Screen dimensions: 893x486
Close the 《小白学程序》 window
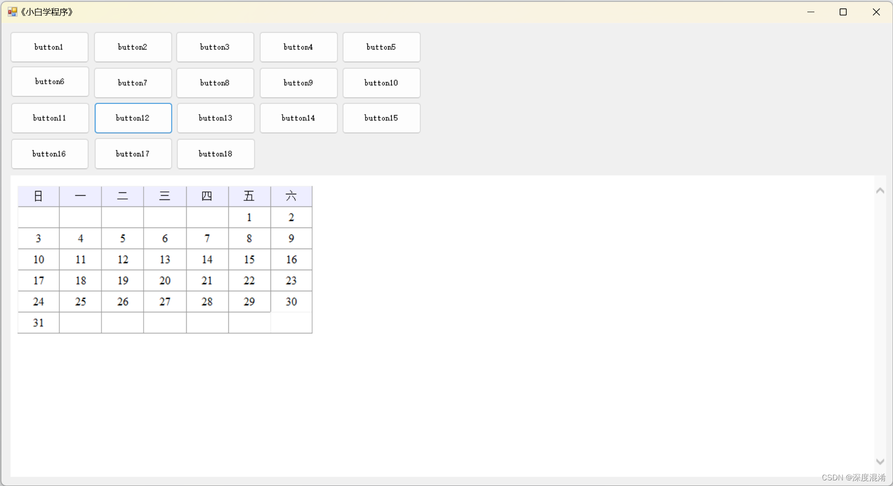[876, 12]
